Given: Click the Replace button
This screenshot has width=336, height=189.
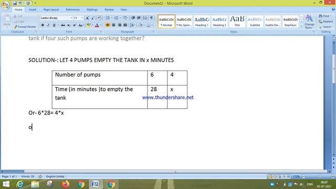Looking at the screenshot, I should (x=325, y=22).
